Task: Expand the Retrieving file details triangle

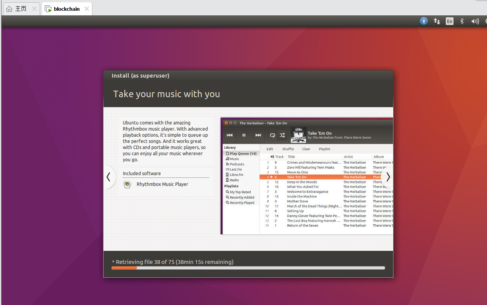Action: point(113,262)
